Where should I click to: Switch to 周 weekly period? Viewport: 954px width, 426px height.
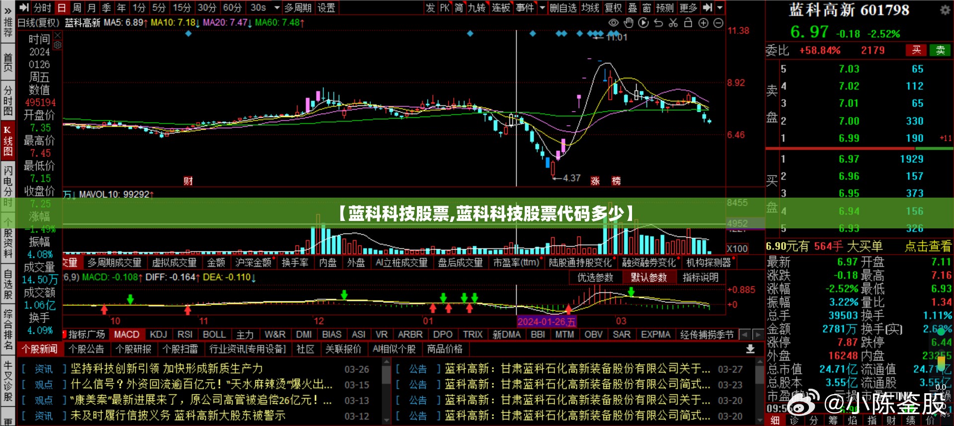(77, 7)
